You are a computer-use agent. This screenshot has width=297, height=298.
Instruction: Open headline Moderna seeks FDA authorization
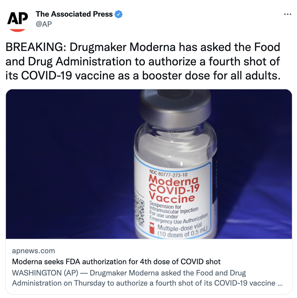116,262
